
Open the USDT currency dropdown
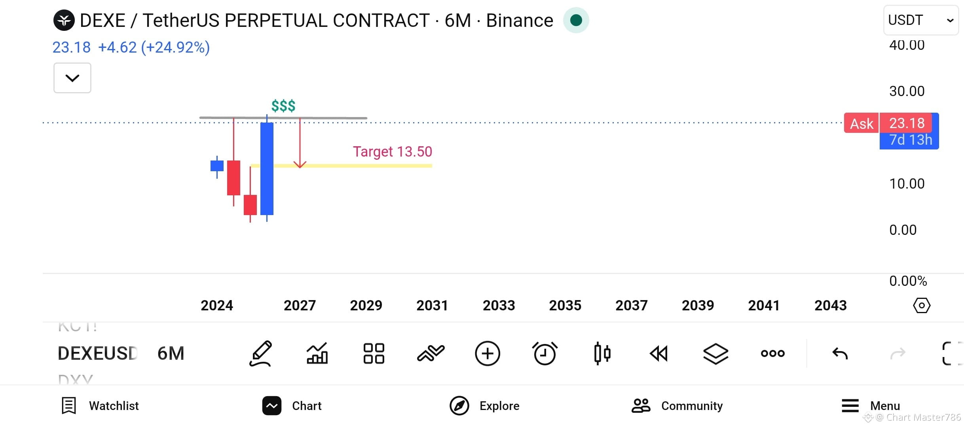click(x=921, y=20)
